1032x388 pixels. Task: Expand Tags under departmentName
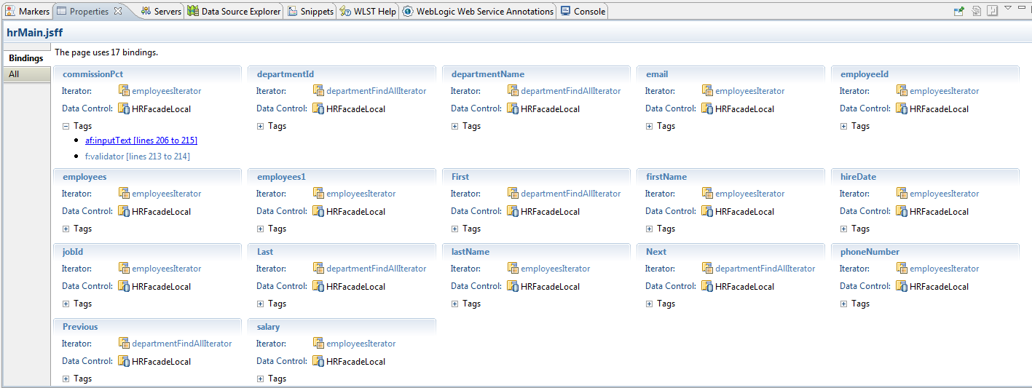click(455, 126)
